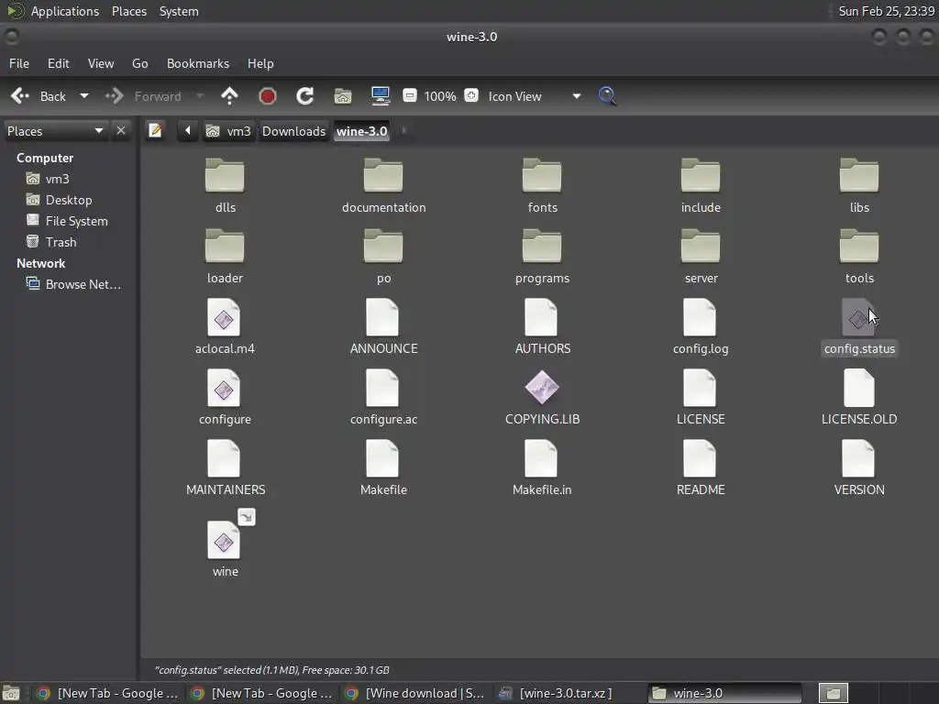The width and height of the screenshot is (939, 704).
Task: Click the wine-3.0 path bar button
Action: 361,130
